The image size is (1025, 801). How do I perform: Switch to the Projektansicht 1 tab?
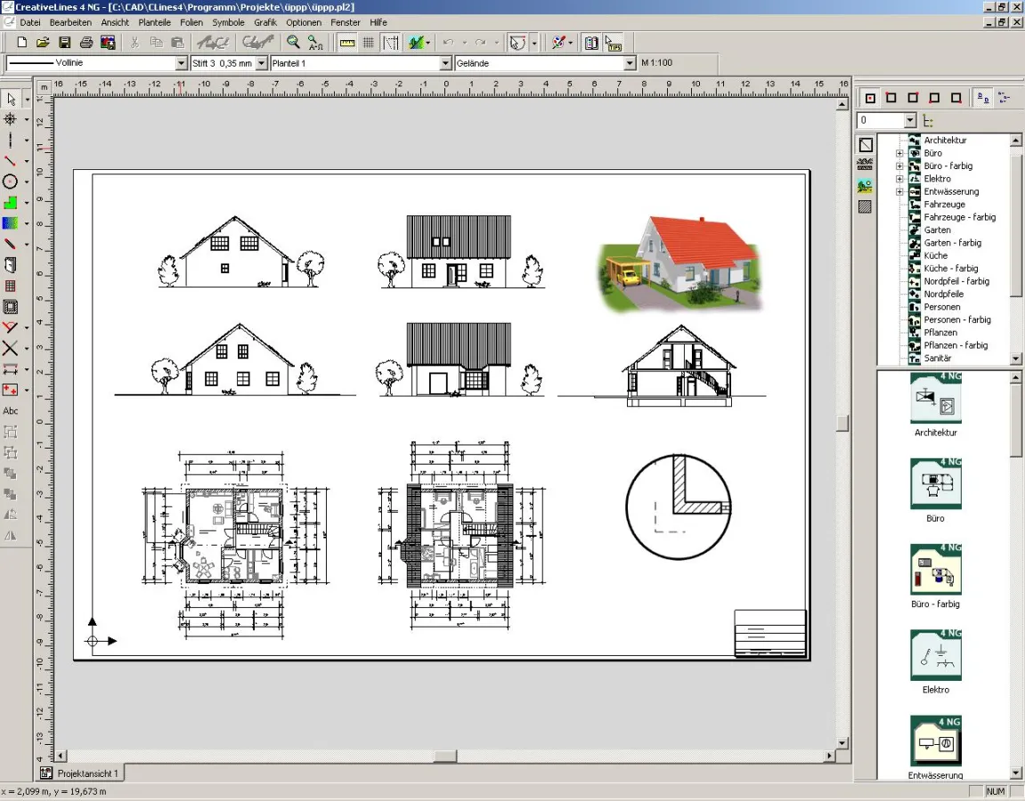[x=80, y=773]
